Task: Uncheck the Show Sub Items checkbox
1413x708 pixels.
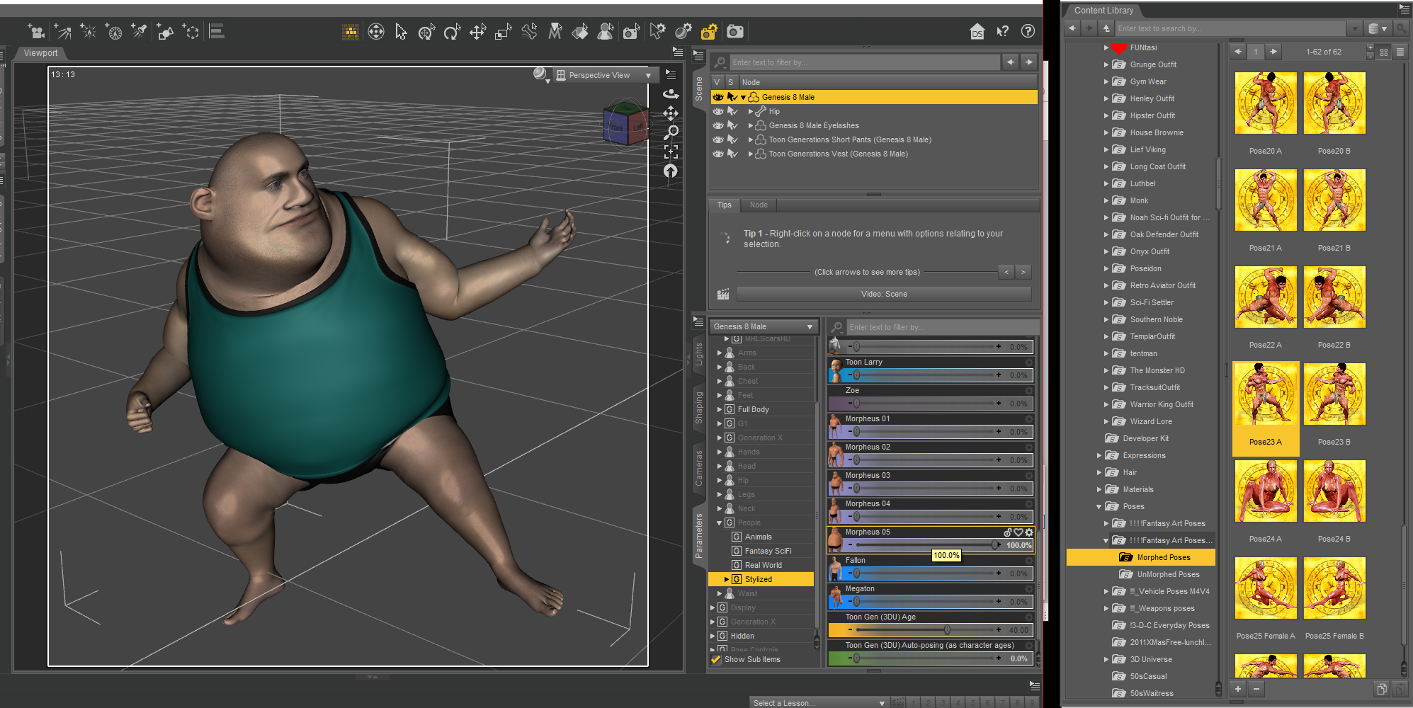Action: (716, 659)
